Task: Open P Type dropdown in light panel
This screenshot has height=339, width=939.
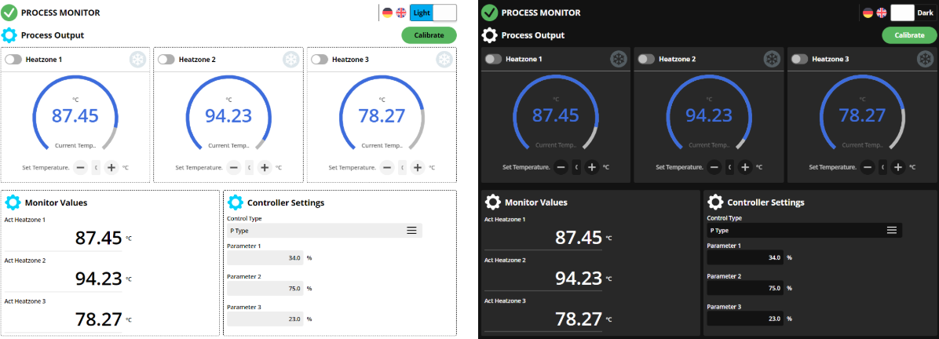Action: [324, 231]
